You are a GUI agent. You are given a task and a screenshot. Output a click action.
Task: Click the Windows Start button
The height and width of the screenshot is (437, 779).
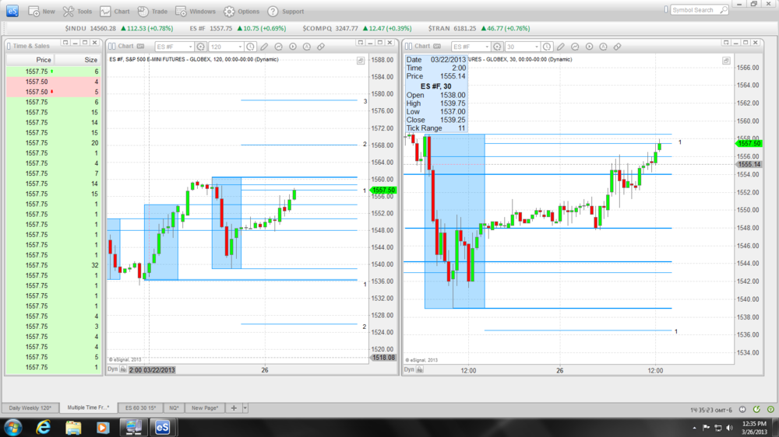point(13,427)
